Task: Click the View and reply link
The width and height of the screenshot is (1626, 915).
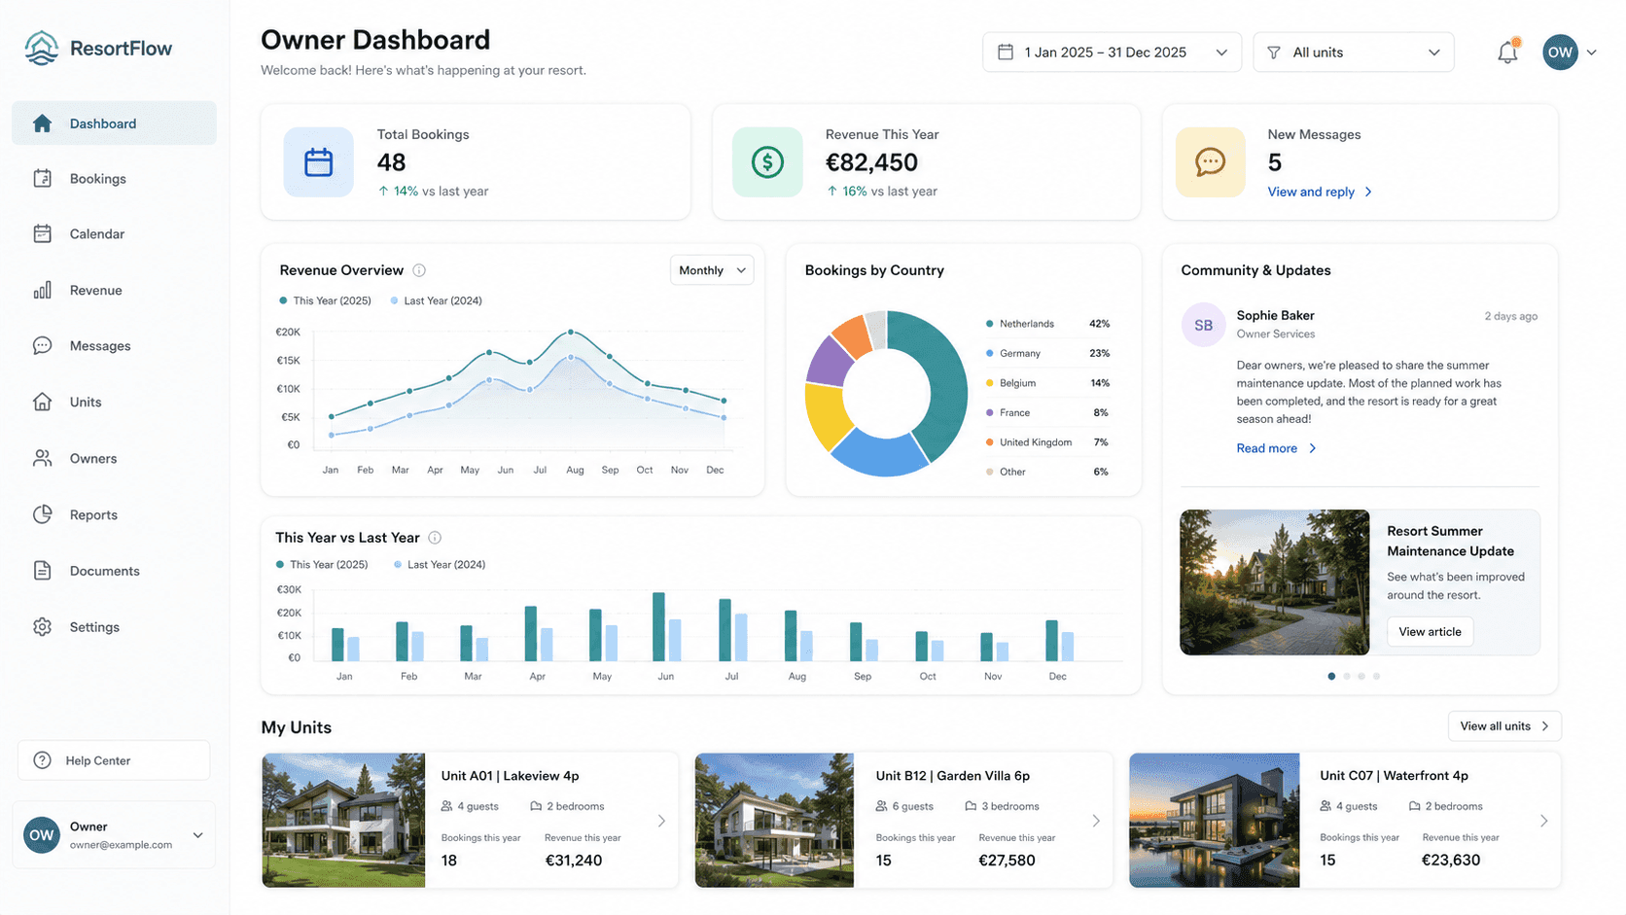Action: tap(1320, 193)
